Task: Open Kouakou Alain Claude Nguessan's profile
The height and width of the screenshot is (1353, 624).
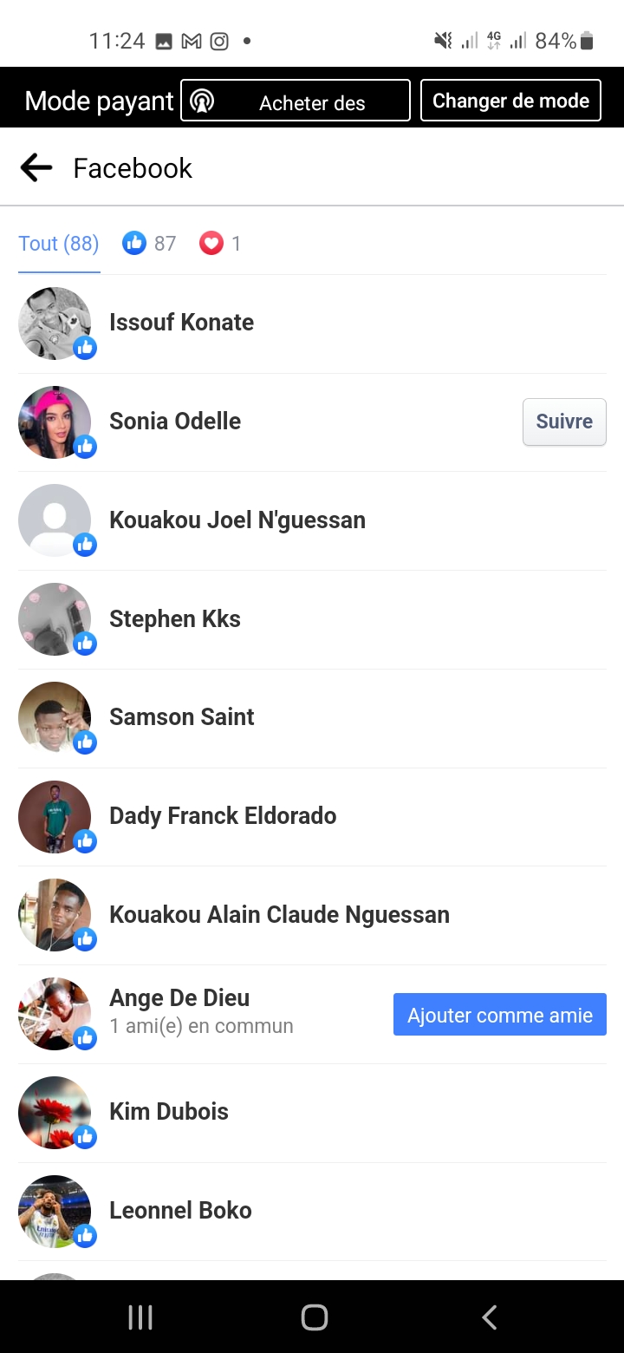Action: [x=279, y=915]
